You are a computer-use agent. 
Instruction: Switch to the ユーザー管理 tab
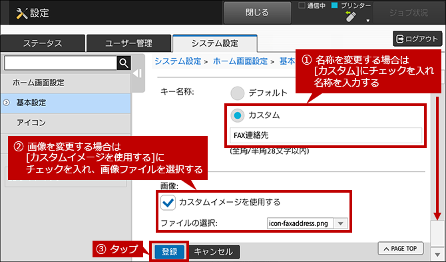click(128, 43)
